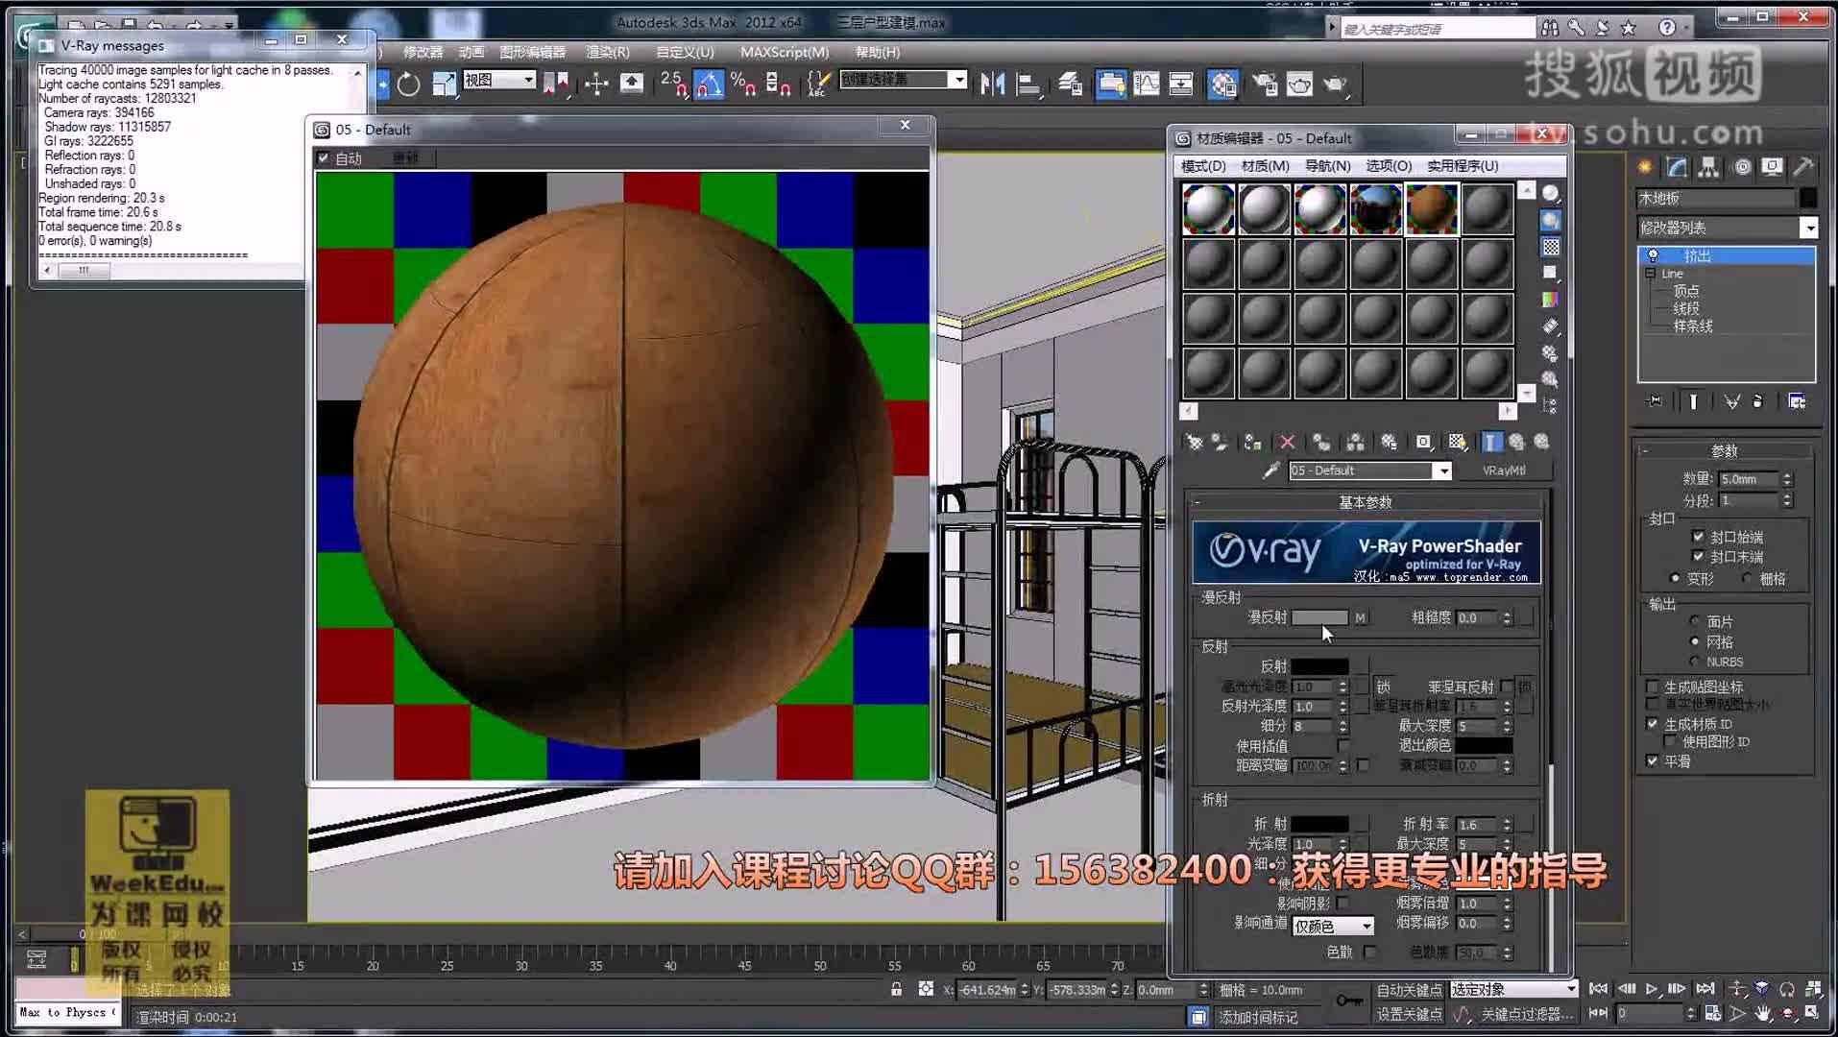Select the 面片 patch output radio button
The image size is (1838, 1037).
1695,621
